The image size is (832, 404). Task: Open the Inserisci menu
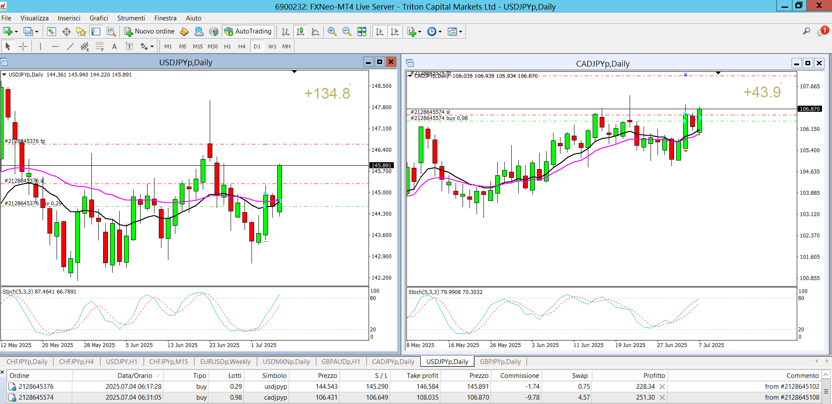69,18
